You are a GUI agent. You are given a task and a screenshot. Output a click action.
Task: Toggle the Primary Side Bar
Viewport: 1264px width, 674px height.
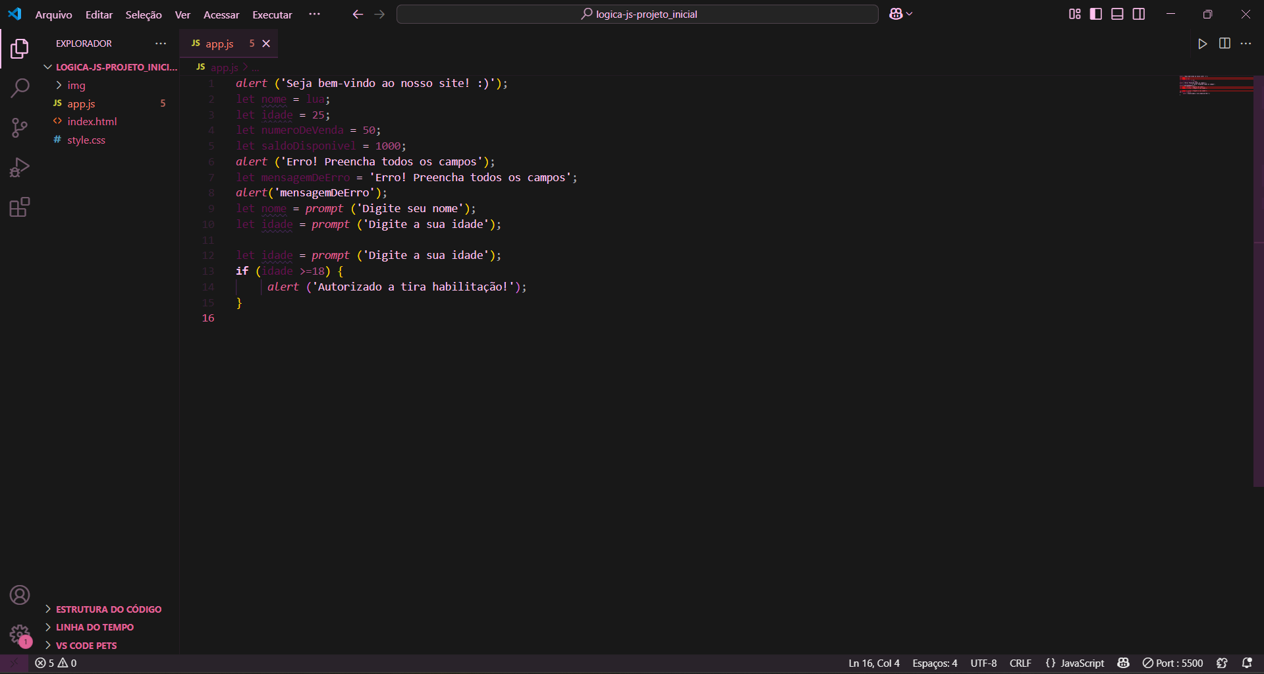pos(1096,14)
